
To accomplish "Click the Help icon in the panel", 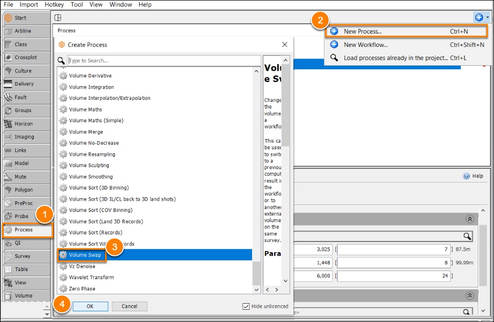I will click(x=466, y=176).
